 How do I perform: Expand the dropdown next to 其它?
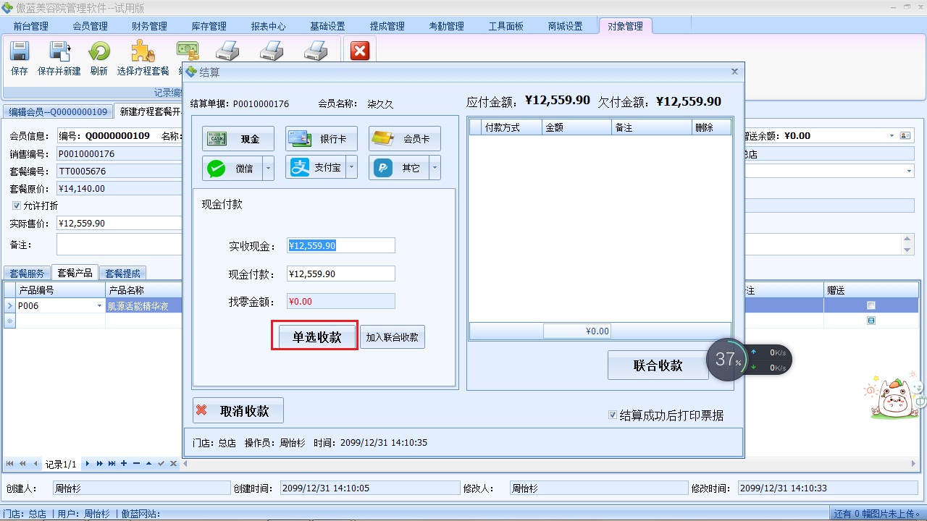[x=432, y=167]
